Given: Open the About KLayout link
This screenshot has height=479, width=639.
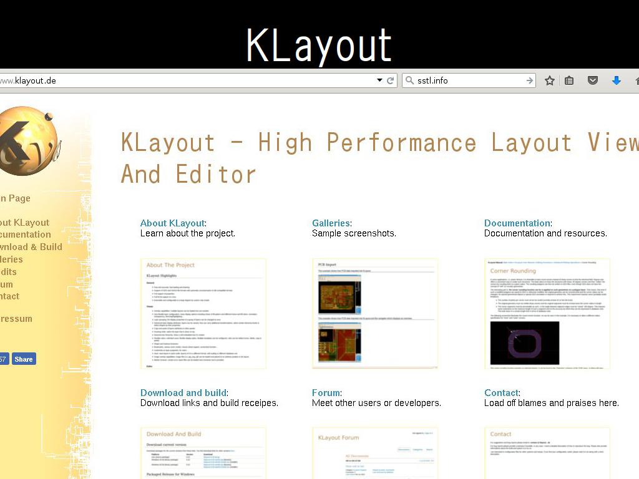Looking at the screenshot, I should 172,223.
